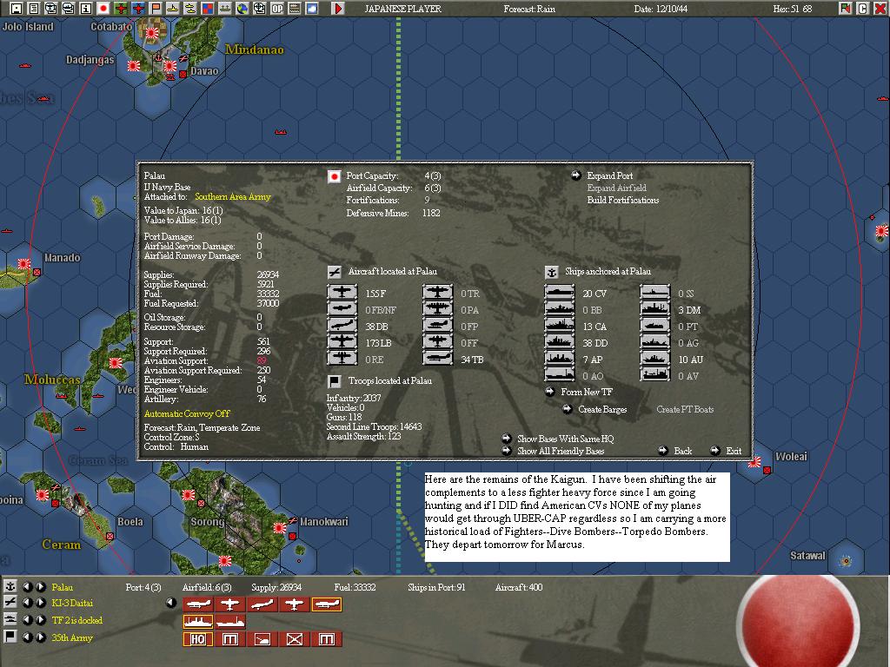
Task: Click the red and blue squares toolbar icon
Action: tap(208, 8)
